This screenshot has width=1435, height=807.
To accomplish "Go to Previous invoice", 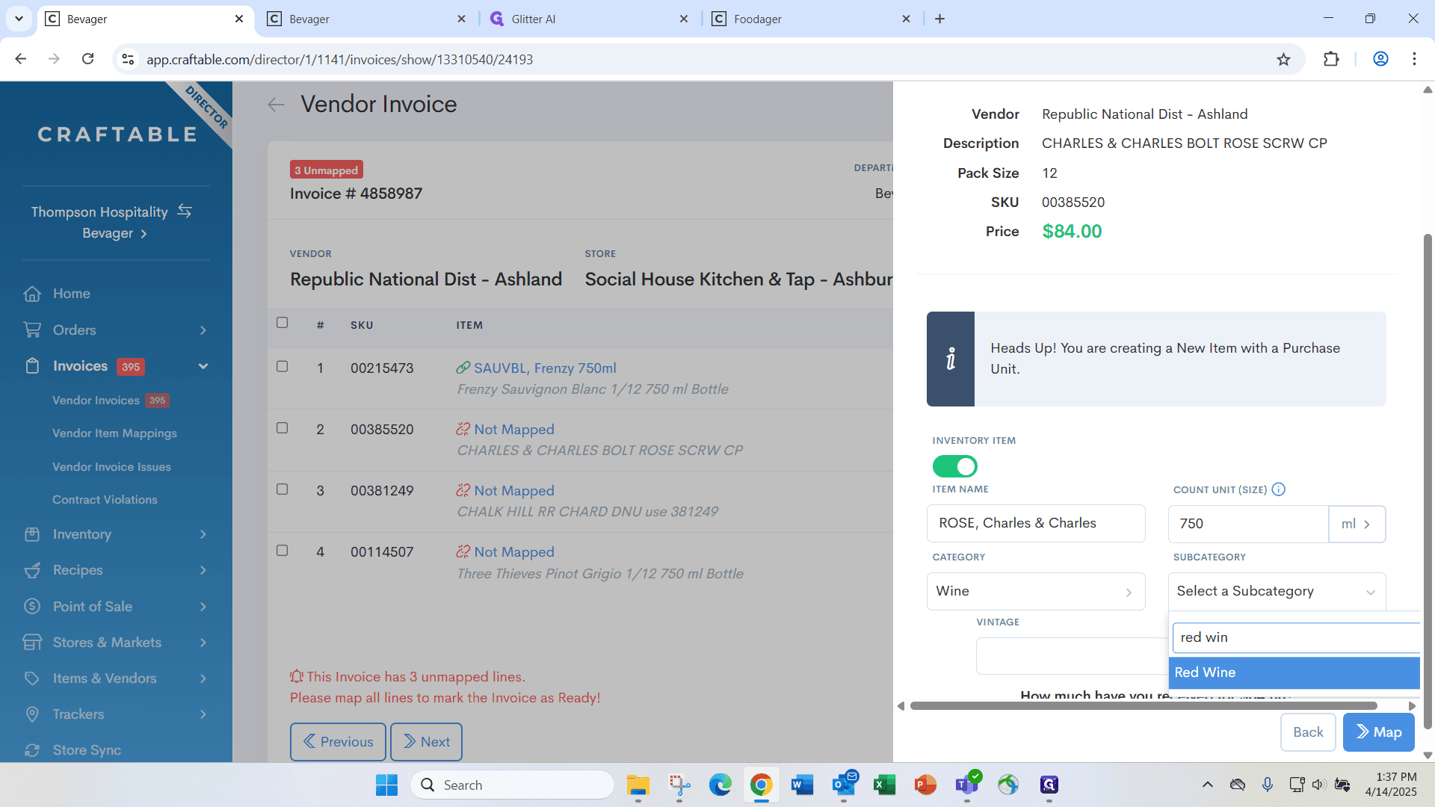I will [x=338, y=741].
